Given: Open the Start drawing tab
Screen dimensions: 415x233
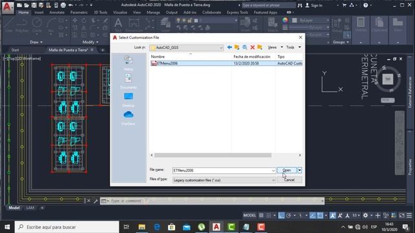Looking at the screenshot, I should [15, 50].
